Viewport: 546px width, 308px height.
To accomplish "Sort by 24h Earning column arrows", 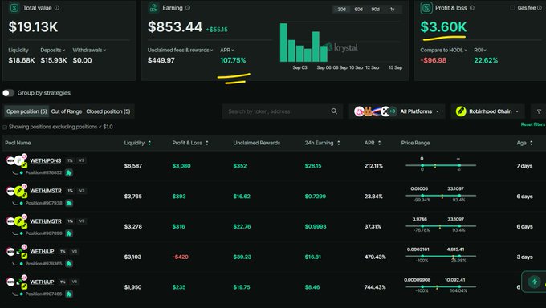I will [338, 143].
